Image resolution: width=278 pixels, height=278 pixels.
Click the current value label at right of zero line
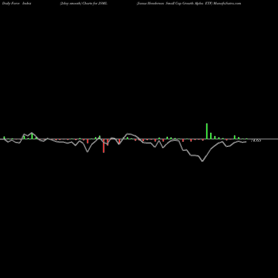tap(256, 141)
